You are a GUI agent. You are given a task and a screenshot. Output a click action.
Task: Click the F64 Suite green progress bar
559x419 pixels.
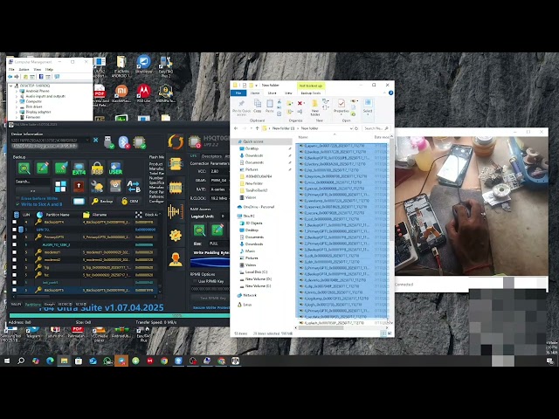pos(120,316)
